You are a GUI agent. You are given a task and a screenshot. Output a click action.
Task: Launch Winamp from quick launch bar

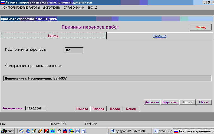coord(40,131)
